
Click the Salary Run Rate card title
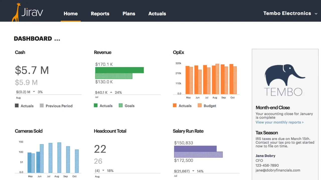pos(188,131)
